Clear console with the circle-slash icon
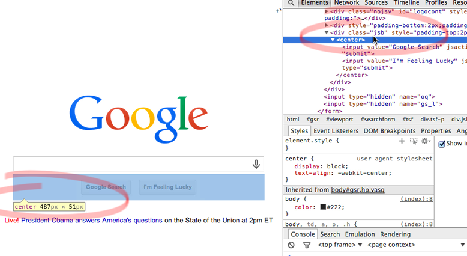 click(x=291, y=245)
